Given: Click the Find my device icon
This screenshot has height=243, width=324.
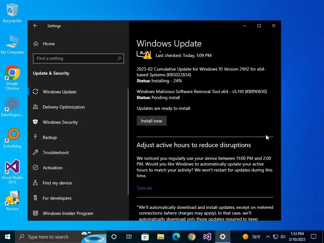Looking at the screenshot, I should coord(35,183).
